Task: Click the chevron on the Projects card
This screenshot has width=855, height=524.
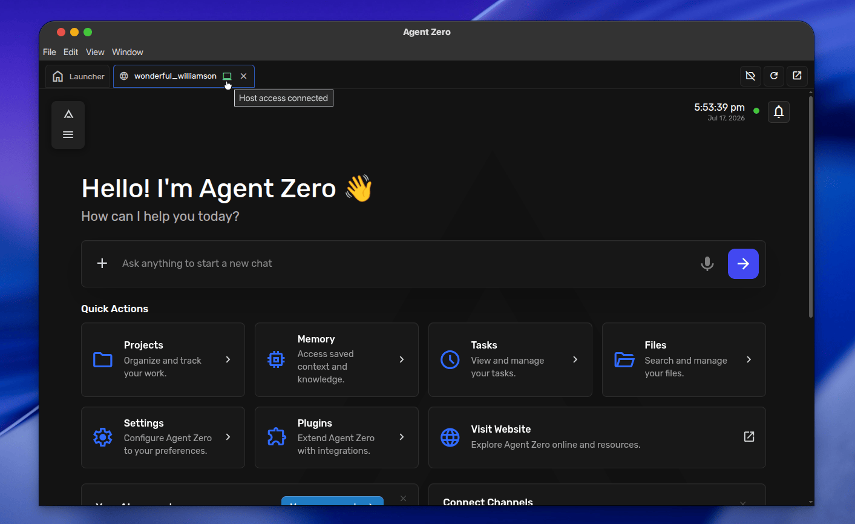Action: click(228, 359)
